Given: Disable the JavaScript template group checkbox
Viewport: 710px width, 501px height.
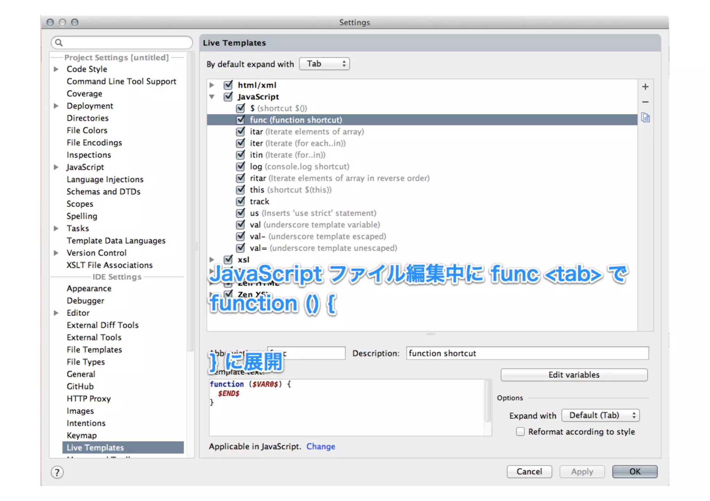Looking at the screenshot, I should pyautogui.click(x=228, y=97).
